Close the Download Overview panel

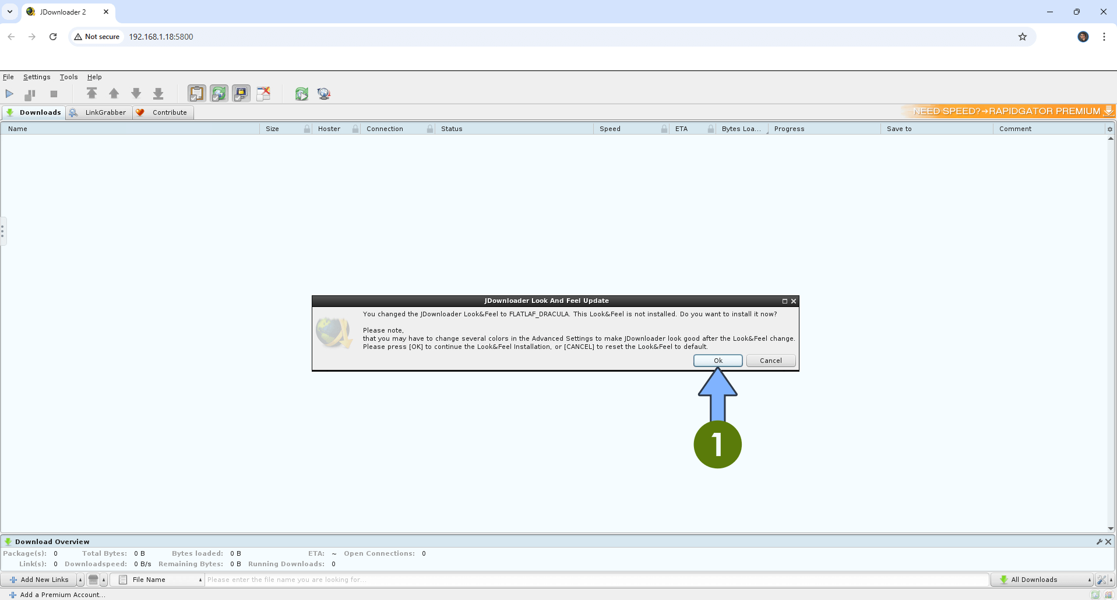pyautogui.click(x=1108, y=542)
